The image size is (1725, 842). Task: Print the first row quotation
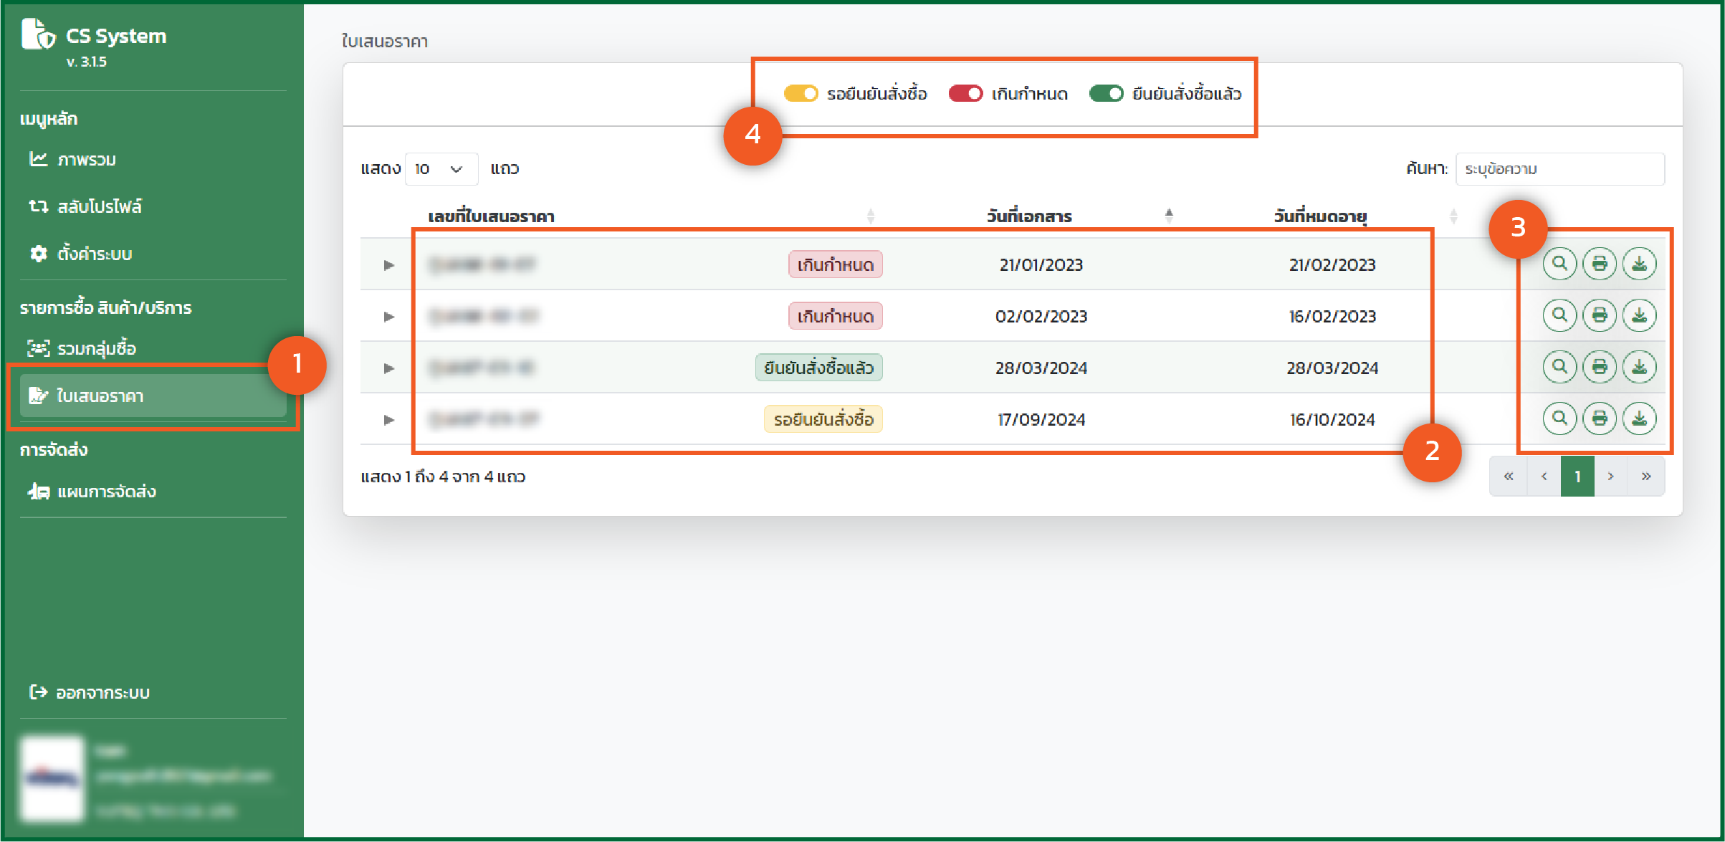coord(1599,264)
